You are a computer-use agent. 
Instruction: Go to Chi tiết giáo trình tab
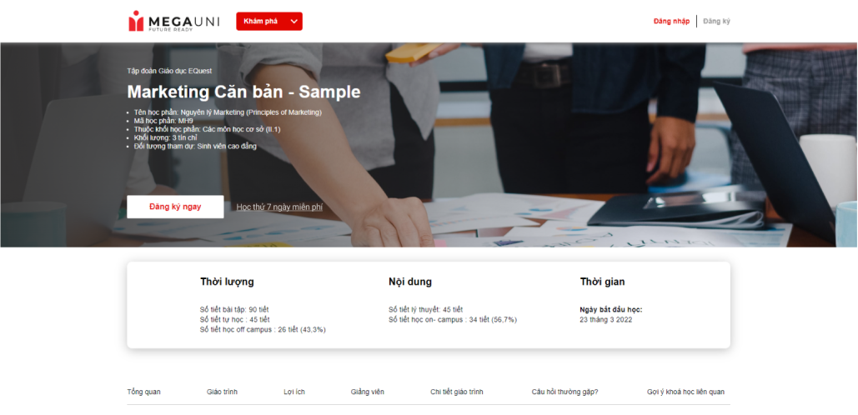(x=457, y=392)
